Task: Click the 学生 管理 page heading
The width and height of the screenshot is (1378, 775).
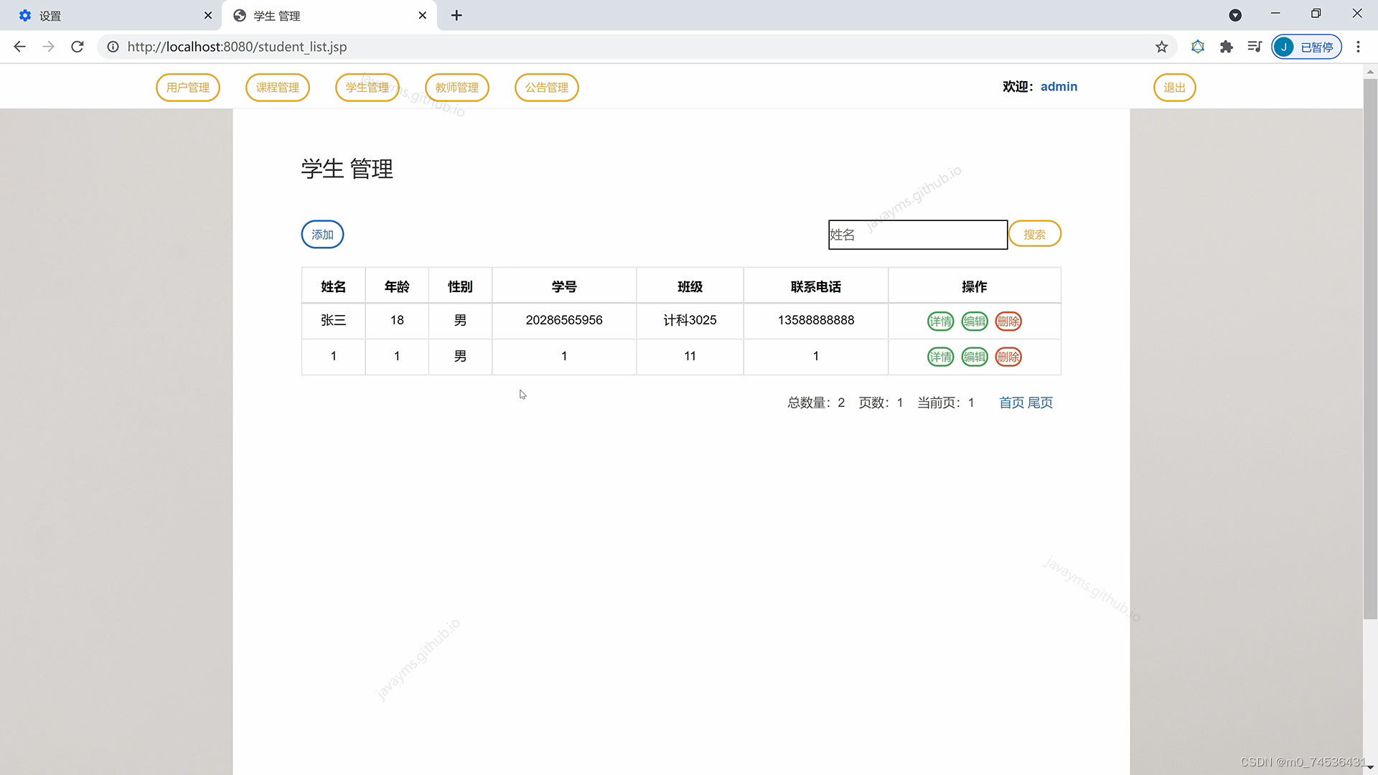Action: click(347, 169)
